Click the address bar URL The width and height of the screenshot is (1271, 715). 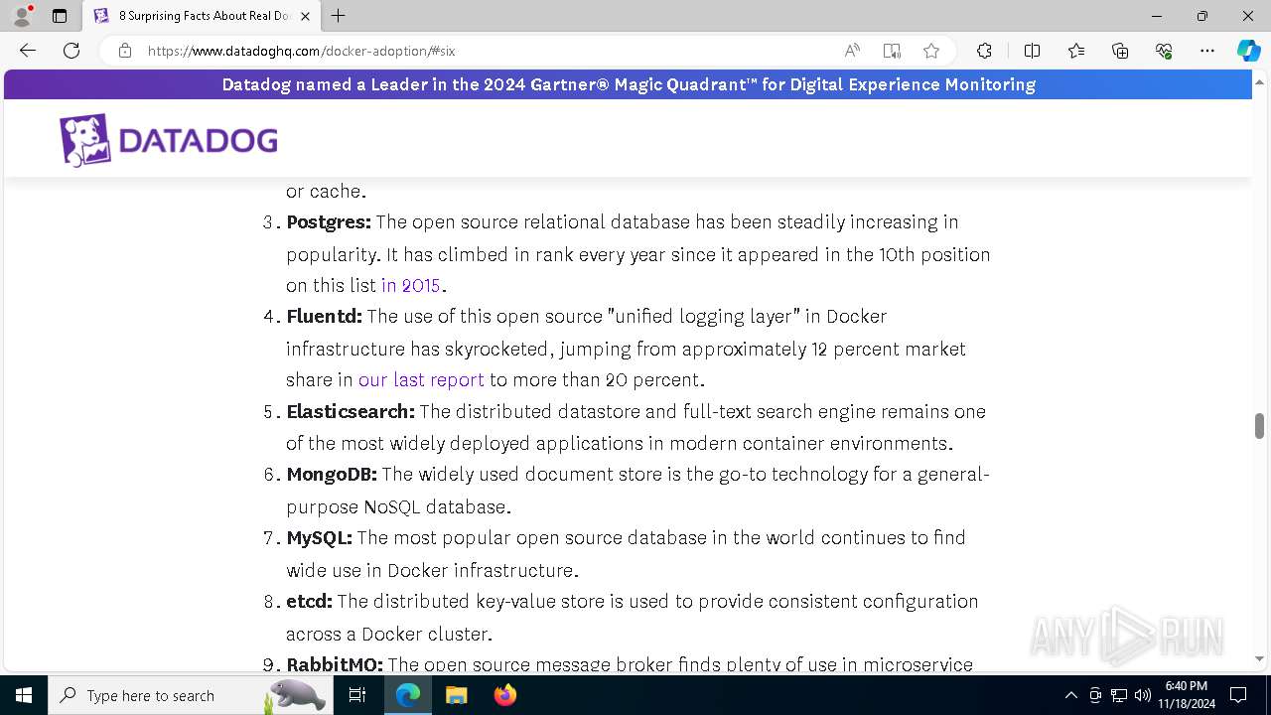click(302, 51)
